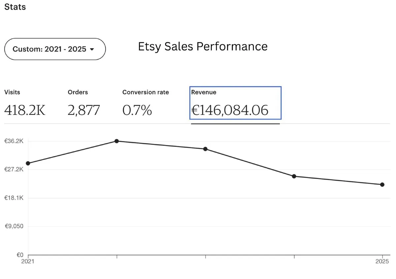Click the €36.2K y-axis label

[14, 141]
